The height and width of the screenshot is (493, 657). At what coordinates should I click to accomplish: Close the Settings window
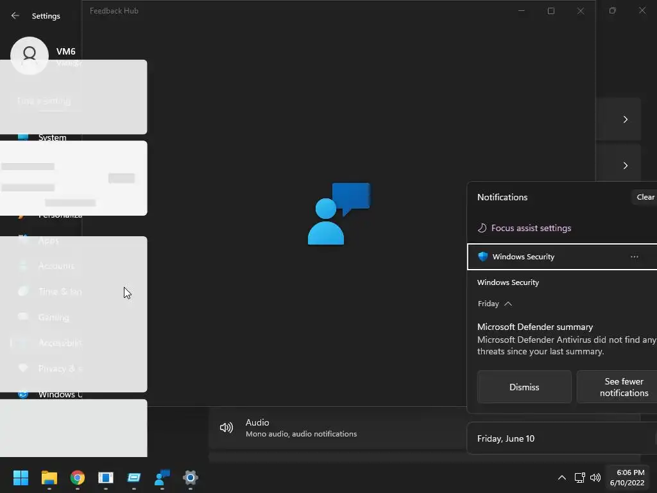pos(642,10)
